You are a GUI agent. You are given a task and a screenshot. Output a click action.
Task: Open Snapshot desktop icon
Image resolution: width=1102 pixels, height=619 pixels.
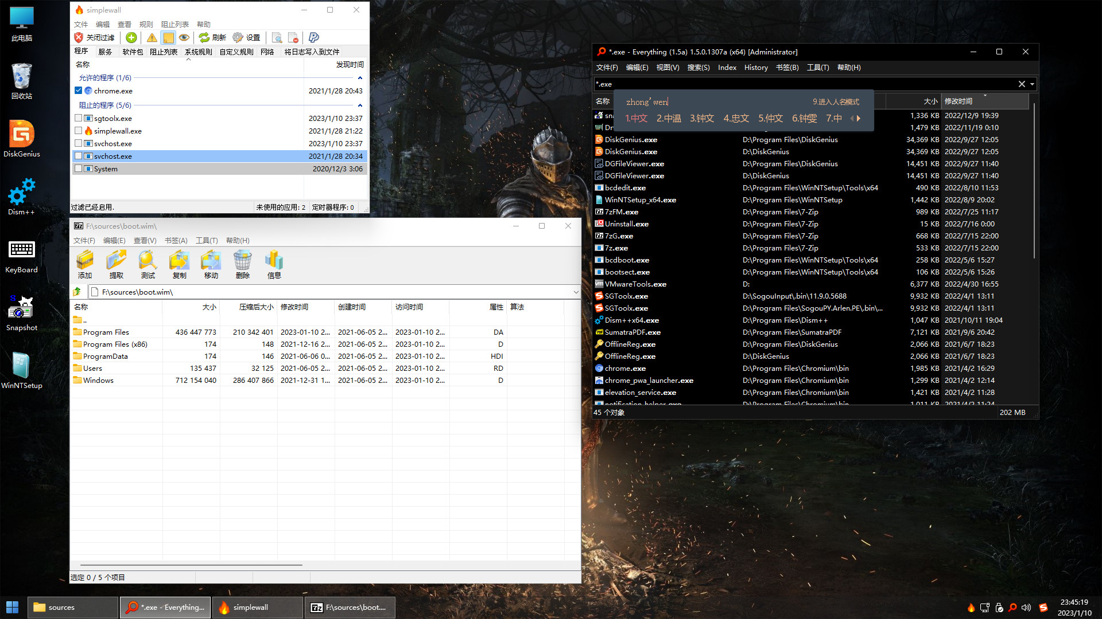[x=22, y=312]
